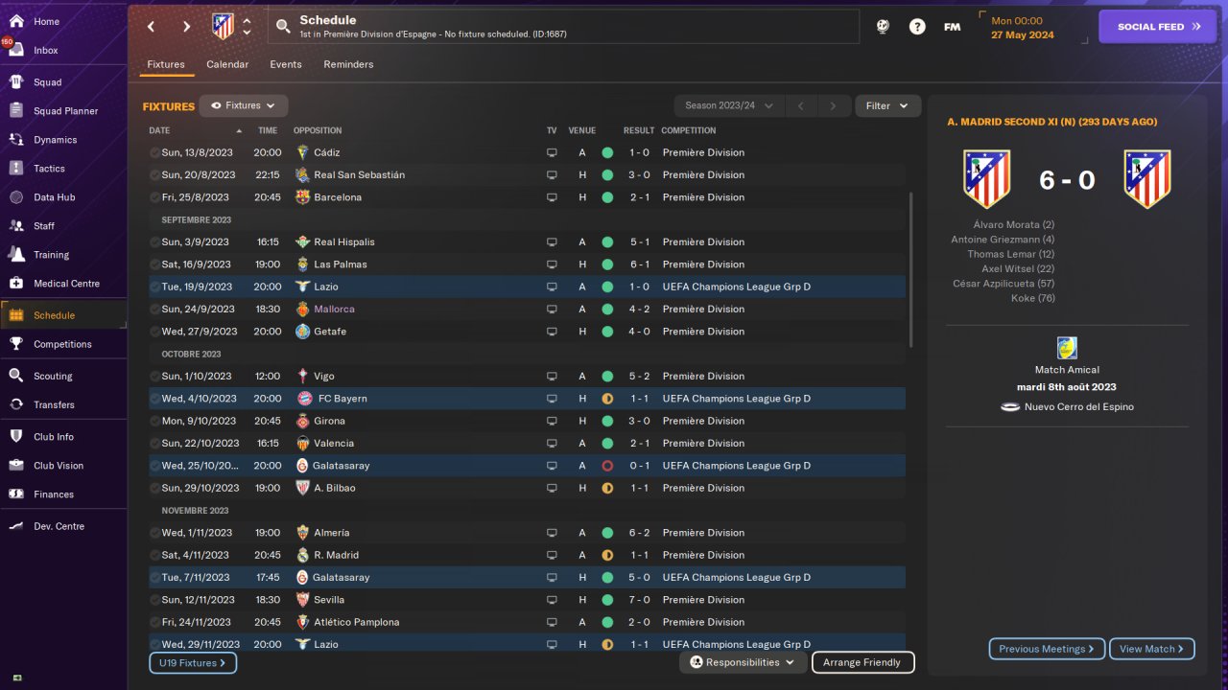
Task: Click the Match Amical competition logo
Action: pos(1067,348)
